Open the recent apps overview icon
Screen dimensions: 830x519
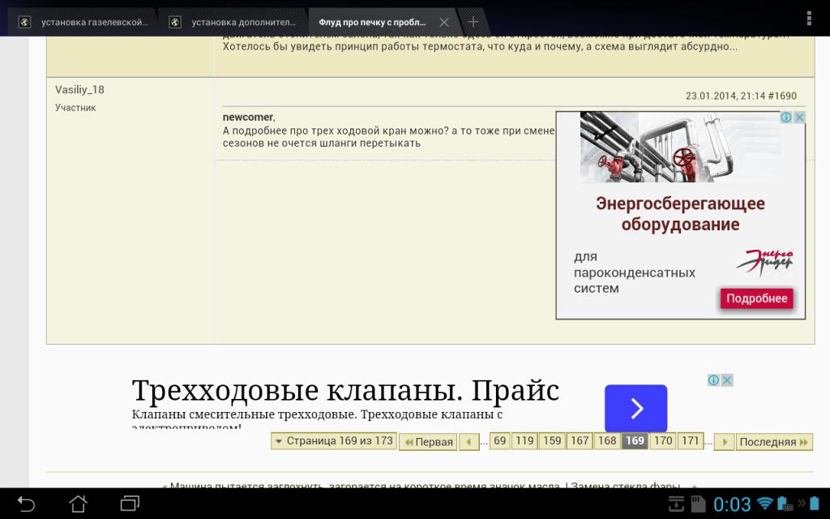(x=130, y=504)
